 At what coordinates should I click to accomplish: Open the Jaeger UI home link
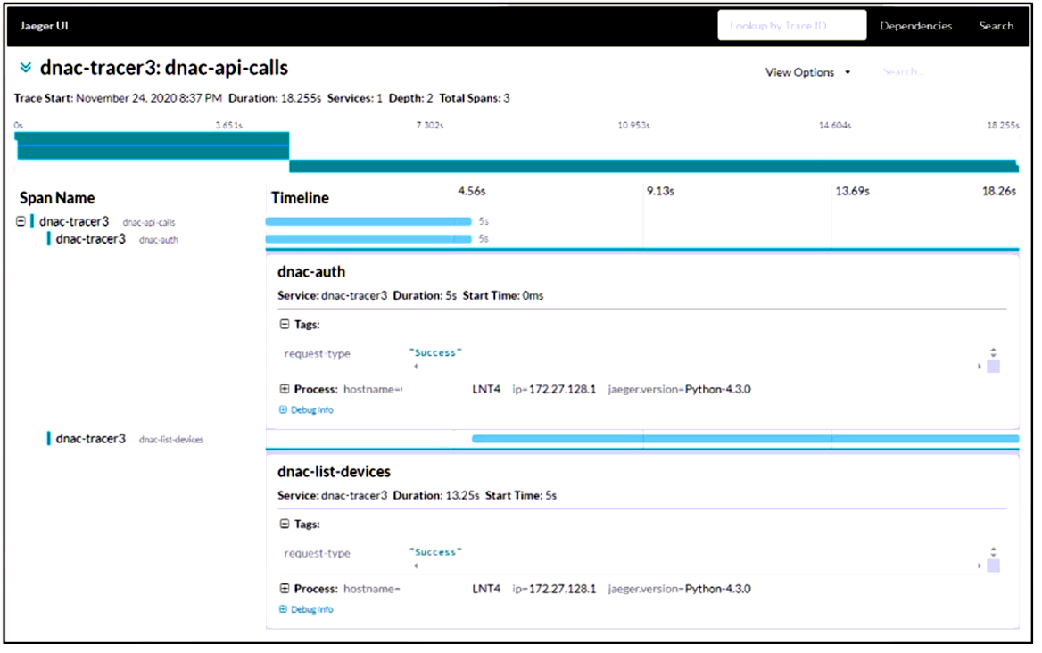(x=44, y=26)
